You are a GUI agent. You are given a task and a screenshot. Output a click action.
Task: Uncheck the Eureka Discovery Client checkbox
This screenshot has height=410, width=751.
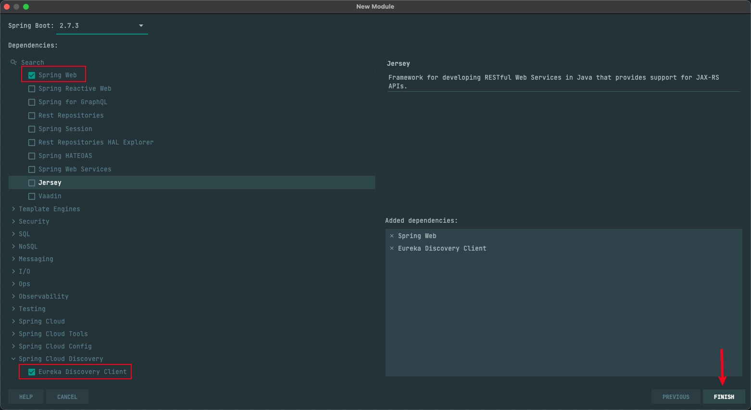pos(32,372)
